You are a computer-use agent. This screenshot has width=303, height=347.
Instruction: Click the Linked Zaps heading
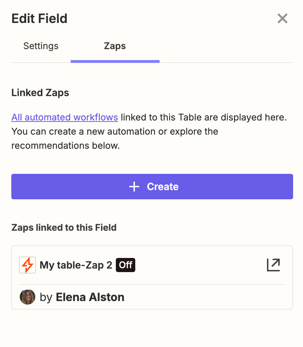pos(40,93)
